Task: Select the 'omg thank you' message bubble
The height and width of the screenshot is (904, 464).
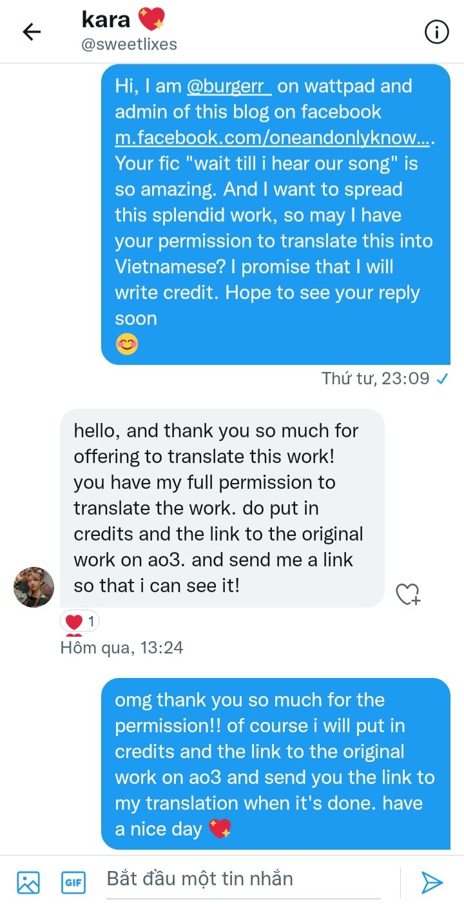Action: 276,764
